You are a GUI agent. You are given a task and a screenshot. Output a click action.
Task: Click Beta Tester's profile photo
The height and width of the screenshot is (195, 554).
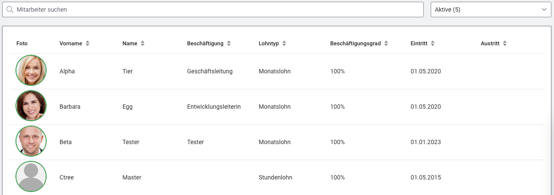click(31, 142)
